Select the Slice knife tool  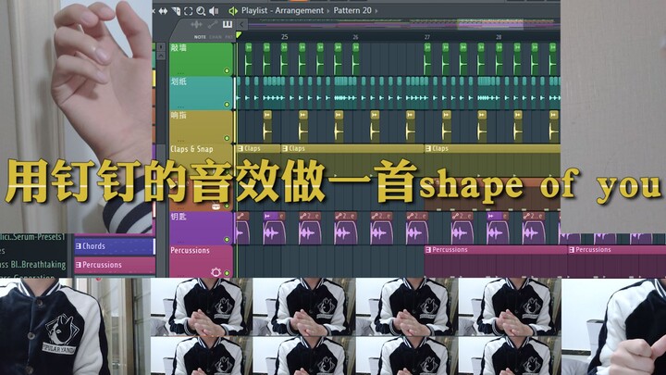click(177, 11)
